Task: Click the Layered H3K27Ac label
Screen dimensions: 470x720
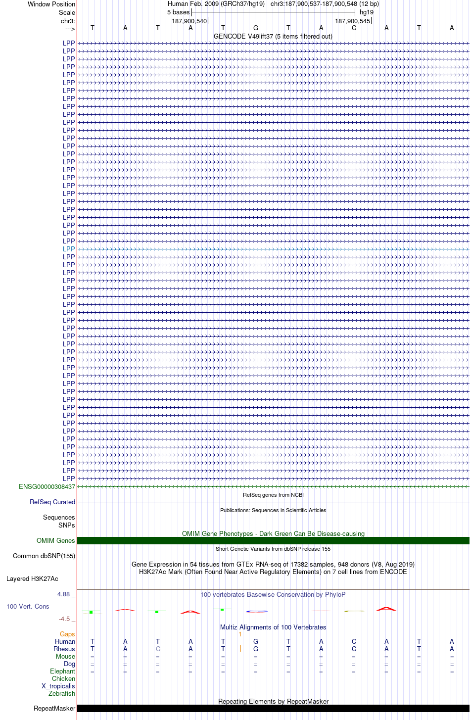Action: [32, 578]
